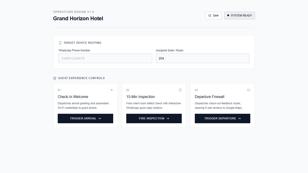Click the Check-In Welcome heading
308x173 pixels.
[x=73, y=97]
